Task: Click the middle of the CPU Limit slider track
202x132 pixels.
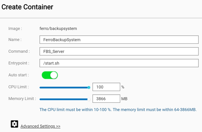Action: (64, 88)
